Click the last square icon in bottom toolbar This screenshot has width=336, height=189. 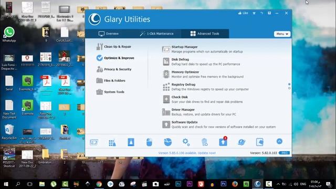[x=259, y=142]
